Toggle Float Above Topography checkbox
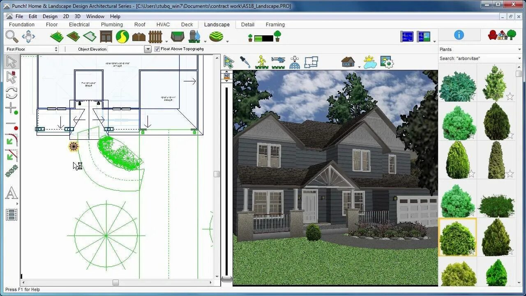 [157, 49]
